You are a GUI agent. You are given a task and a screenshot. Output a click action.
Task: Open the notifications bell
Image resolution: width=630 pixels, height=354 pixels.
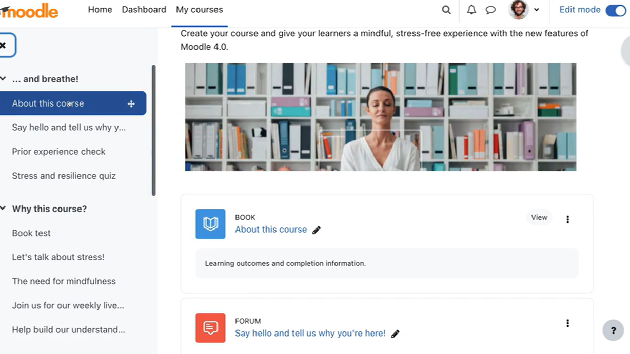click(x=470, y=10)
